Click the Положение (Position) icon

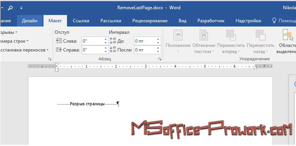pyautogui.click(x=178, y=35)
